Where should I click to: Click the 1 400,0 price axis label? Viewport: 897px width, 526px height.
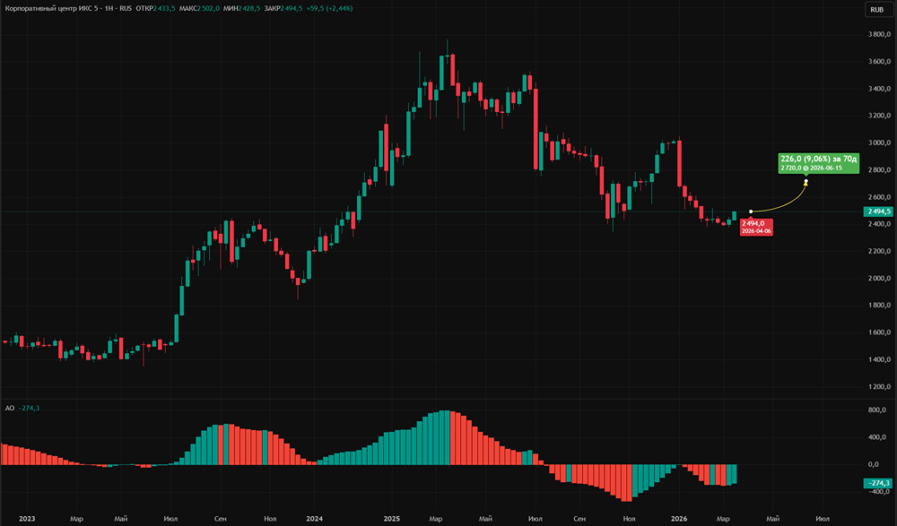[879, 359]
